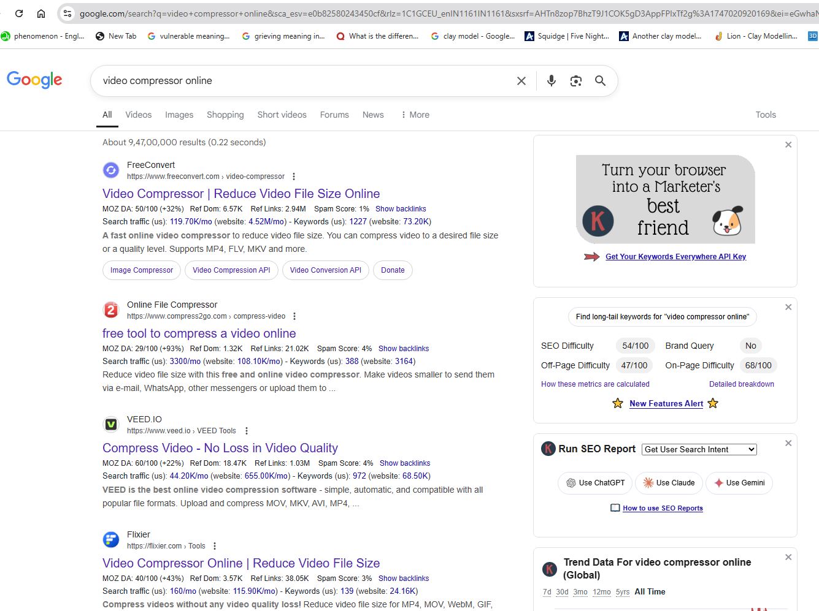Open 'New Tab' bookmark
The height and width of the screenshot is (611, 819).
coord(116,36)
